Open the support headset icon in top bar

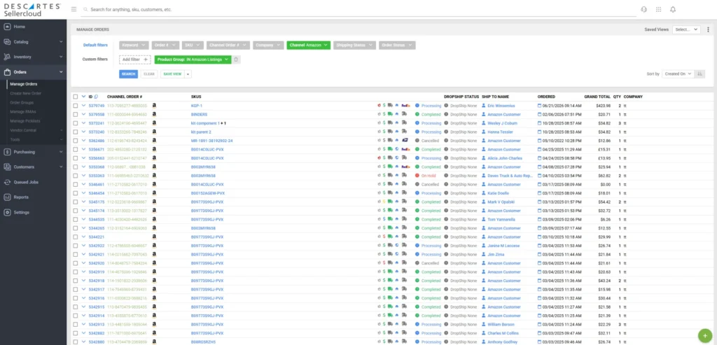644,9
